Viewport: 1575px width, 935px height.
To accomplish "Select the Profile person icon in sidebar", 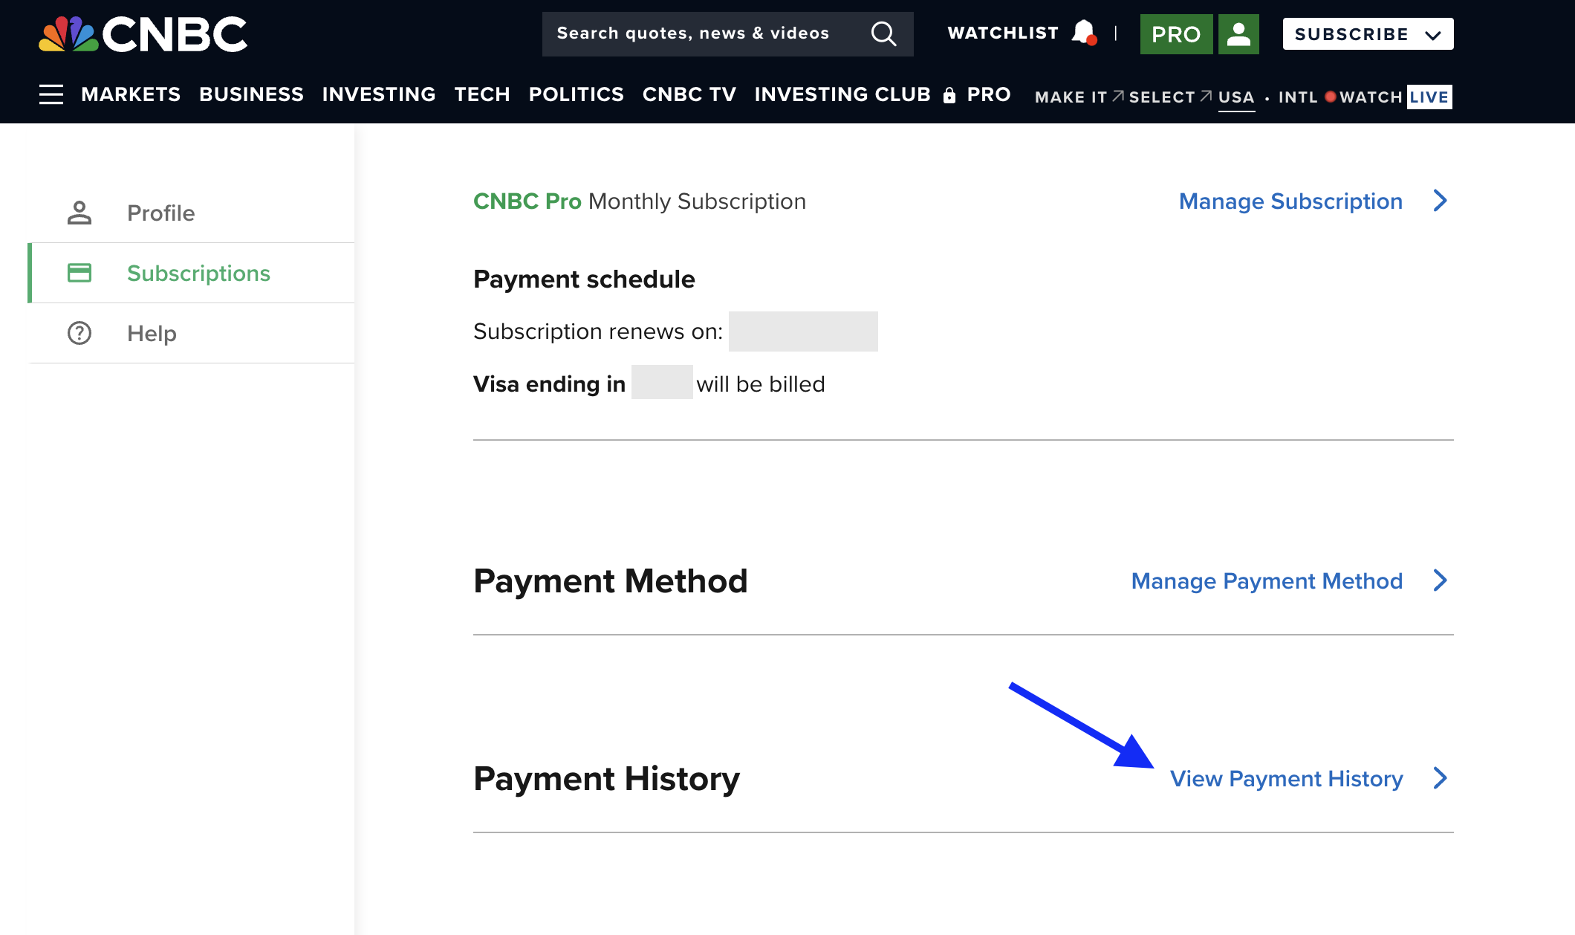I will pos(79,213).
